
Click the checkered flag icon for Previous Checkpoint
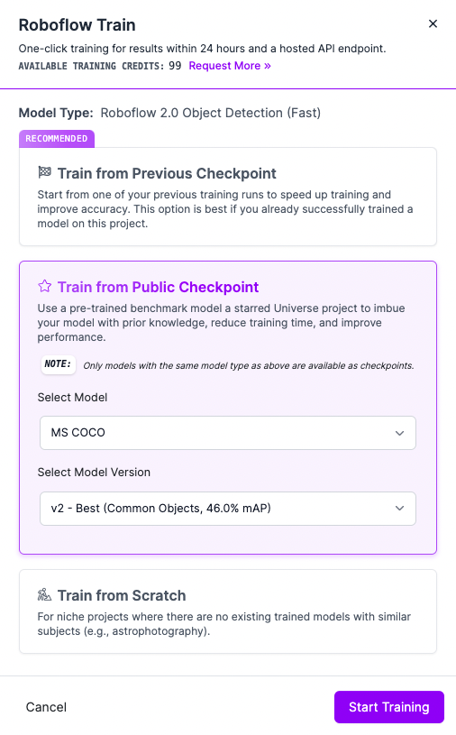coord(44,172)
